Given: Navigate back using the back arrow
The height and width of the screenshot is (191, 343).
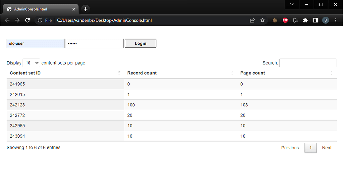Looking at the screenshot, I should pyautogui.click(x=7, y=20).
